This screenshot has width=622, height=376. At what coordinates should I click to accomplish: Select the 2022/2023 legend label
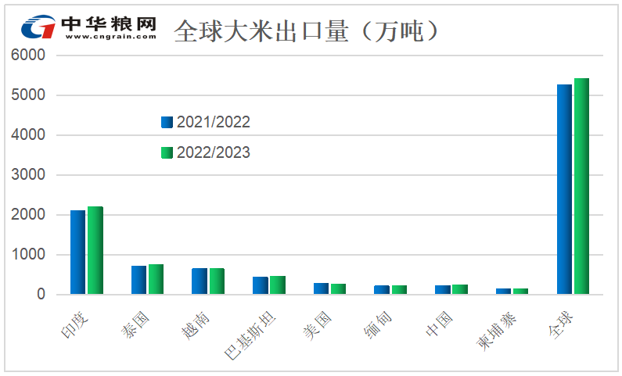coord(213,152)
